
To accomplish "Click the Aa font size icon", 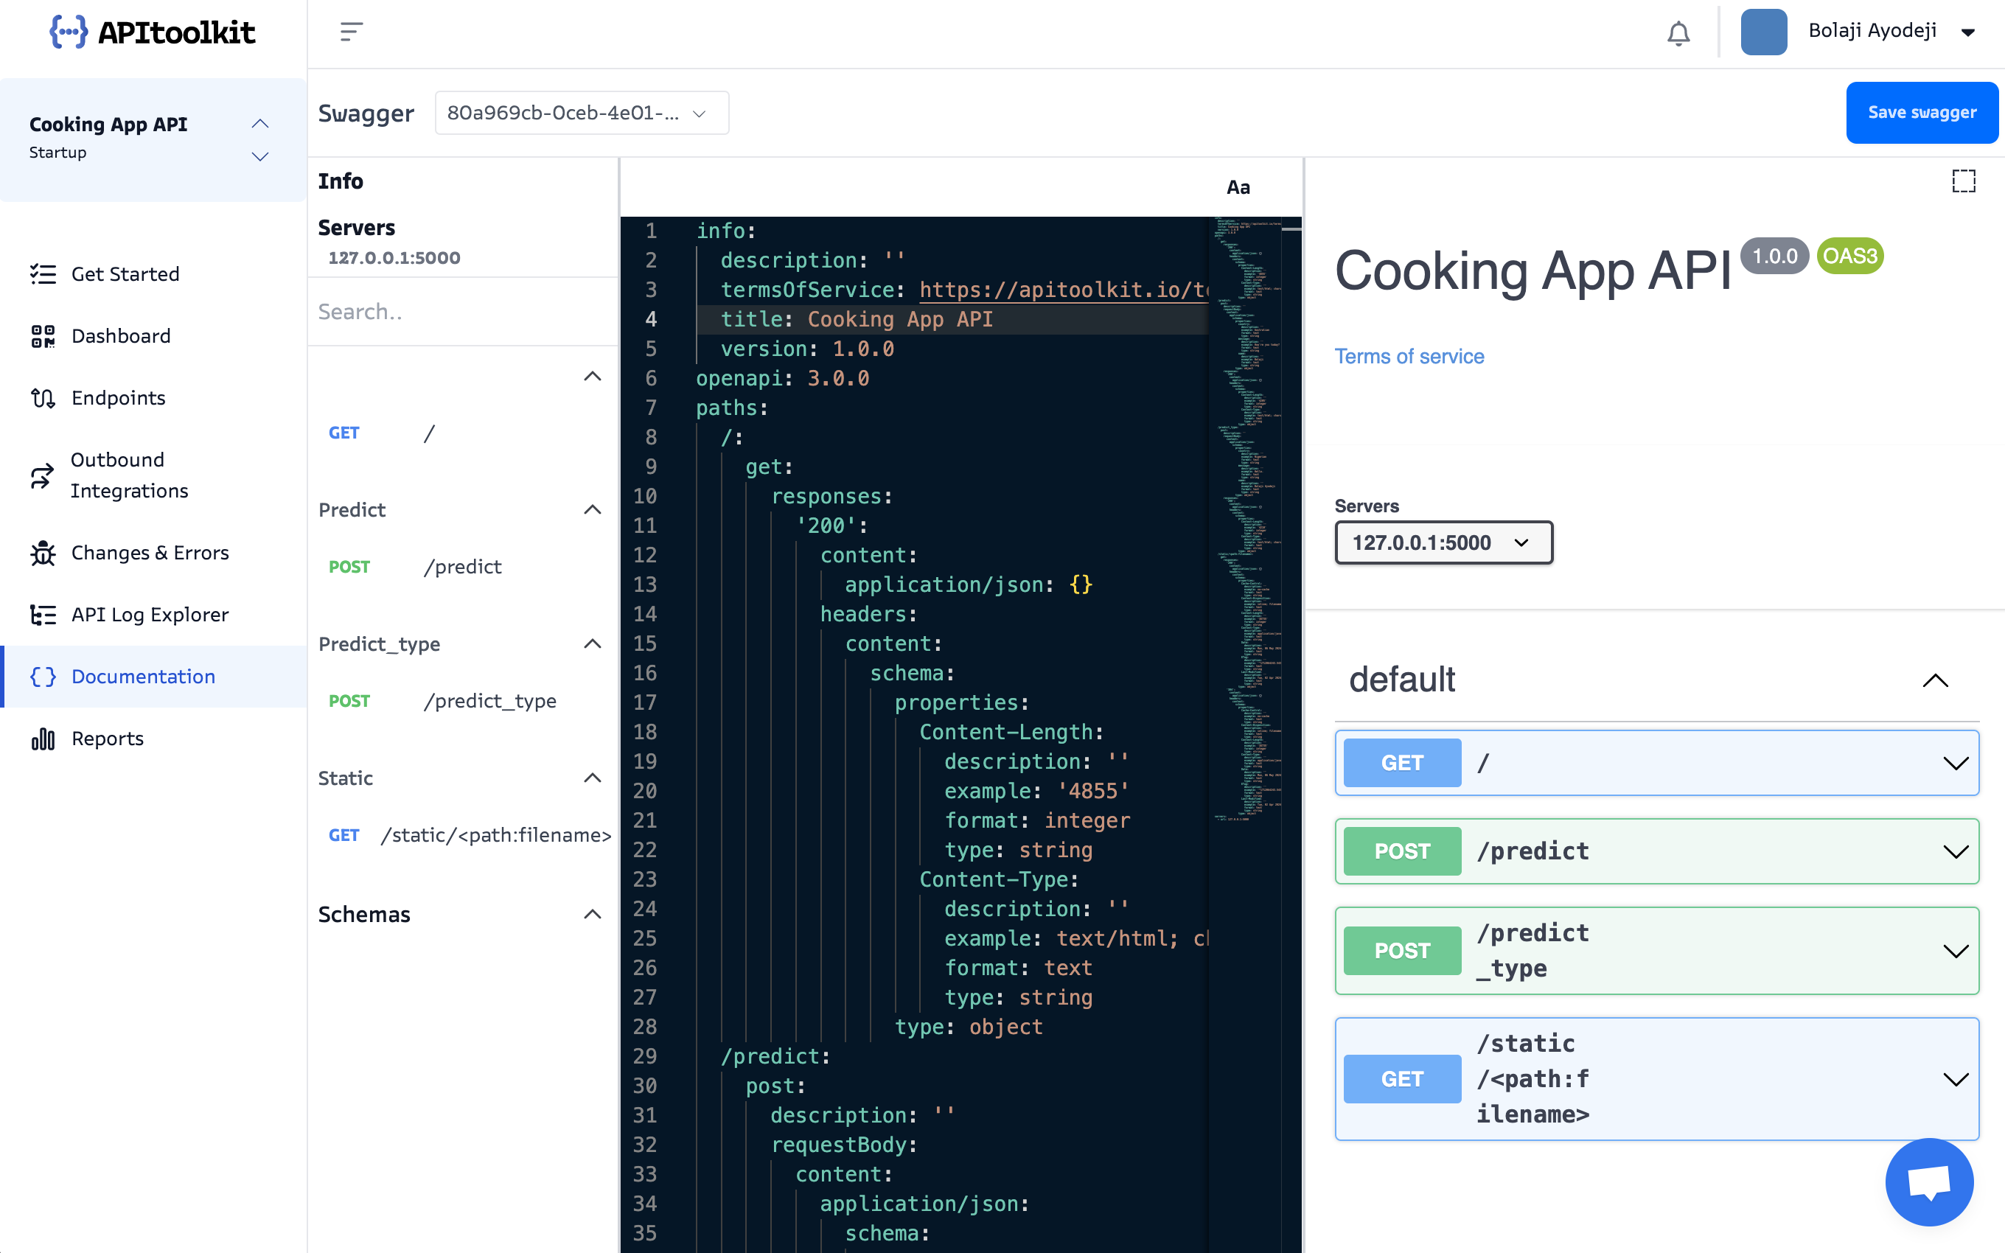I will pyautogui.click(x=1238, y=187).
